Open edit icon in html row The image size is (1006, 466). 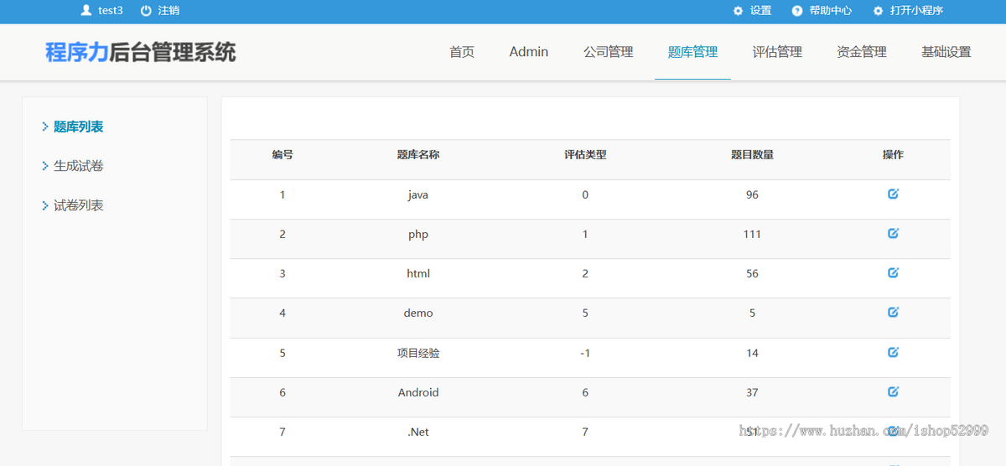893,272
